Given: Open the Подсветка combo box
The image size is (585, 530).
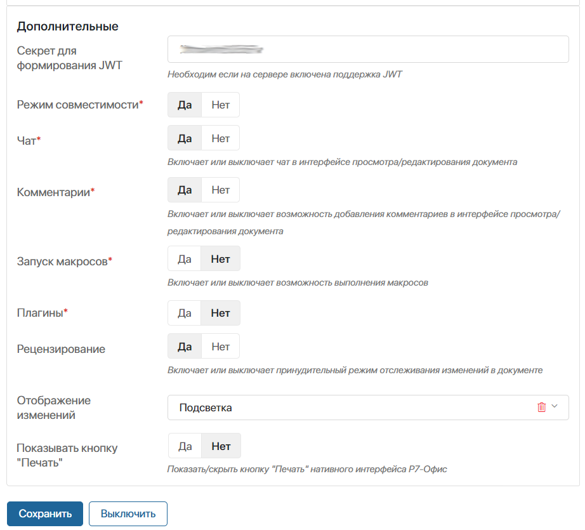Looking at the screenshot, I should tap(368, 407).
